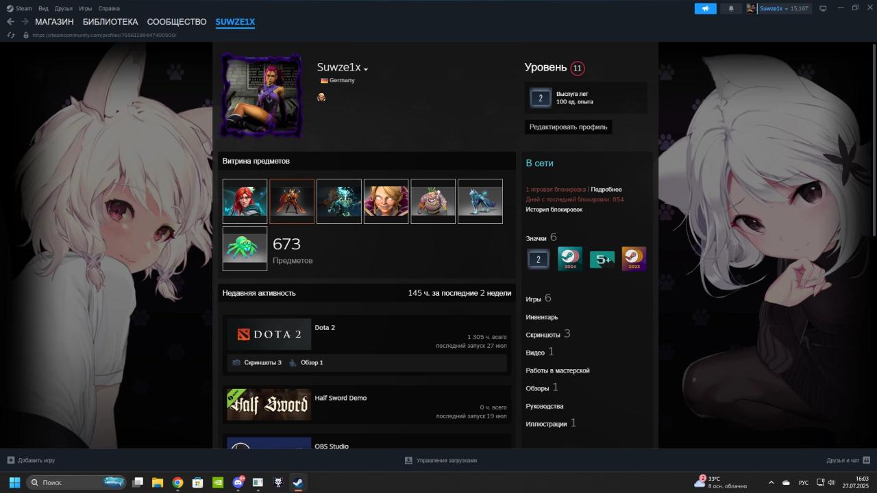Click the Suwze1x profile avatar image

click(261, 95)
